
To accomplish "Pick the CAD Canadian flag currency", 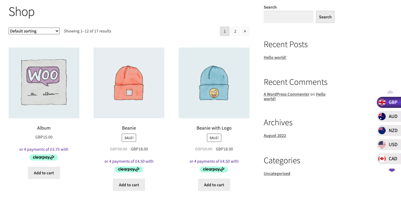I will [389, 159].
